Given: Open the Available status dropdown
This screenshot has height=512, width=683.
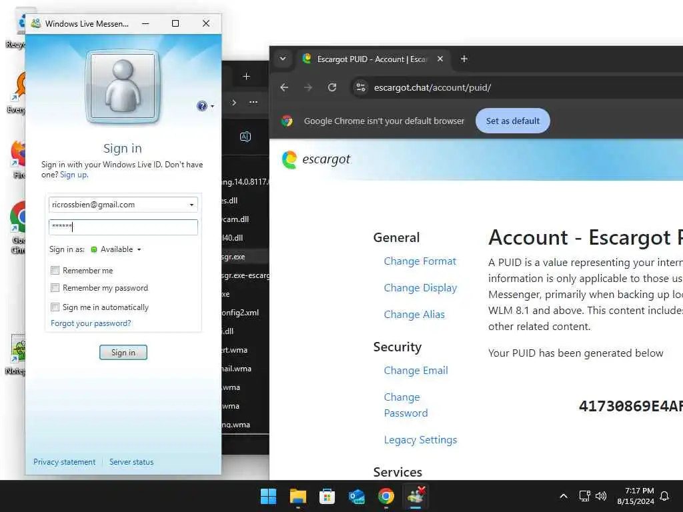Looking at the screenshot, I should click(x=116, y=249).
